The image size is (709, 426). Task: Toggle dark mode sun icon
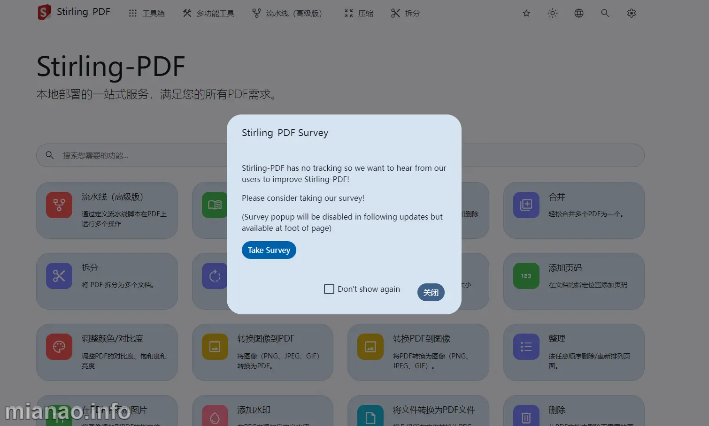[553, 13]
